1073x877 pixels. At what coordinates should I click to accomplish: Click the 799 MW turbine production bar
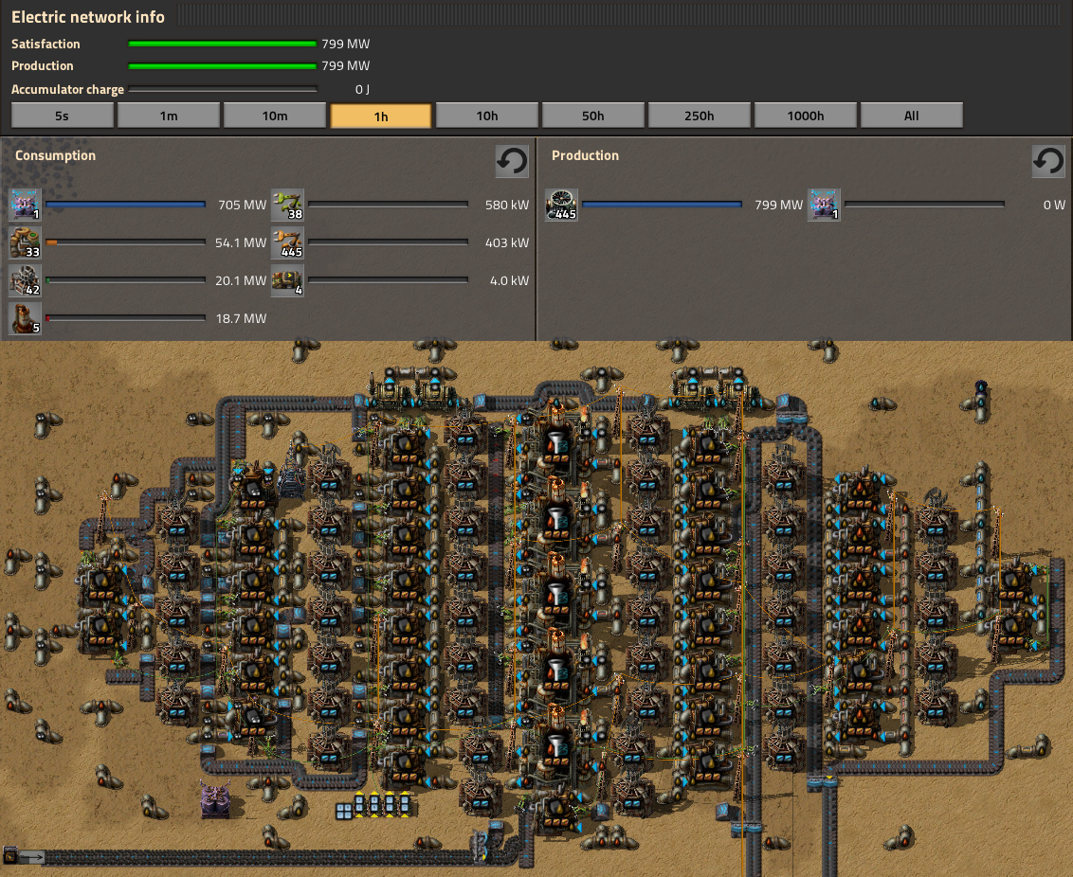(663, 205)
